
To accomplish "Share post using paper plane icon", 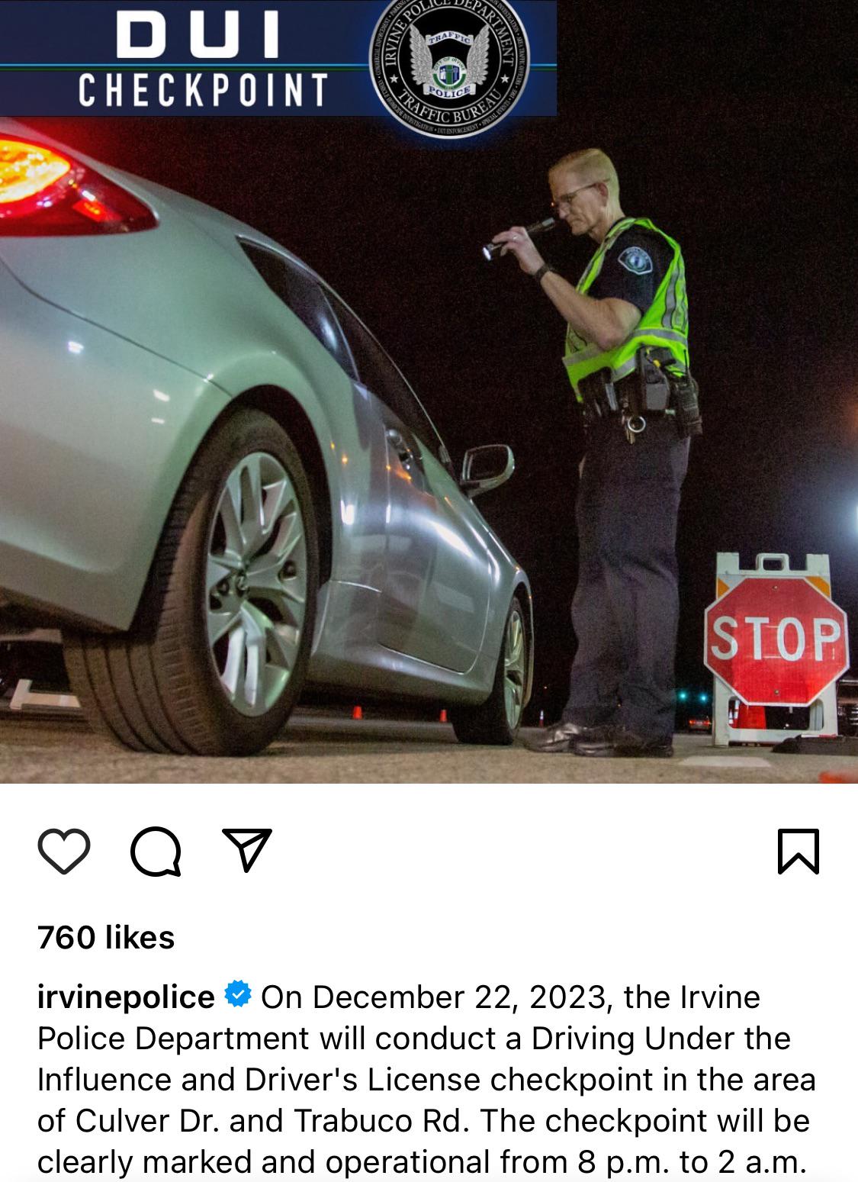I will [247, 849].
